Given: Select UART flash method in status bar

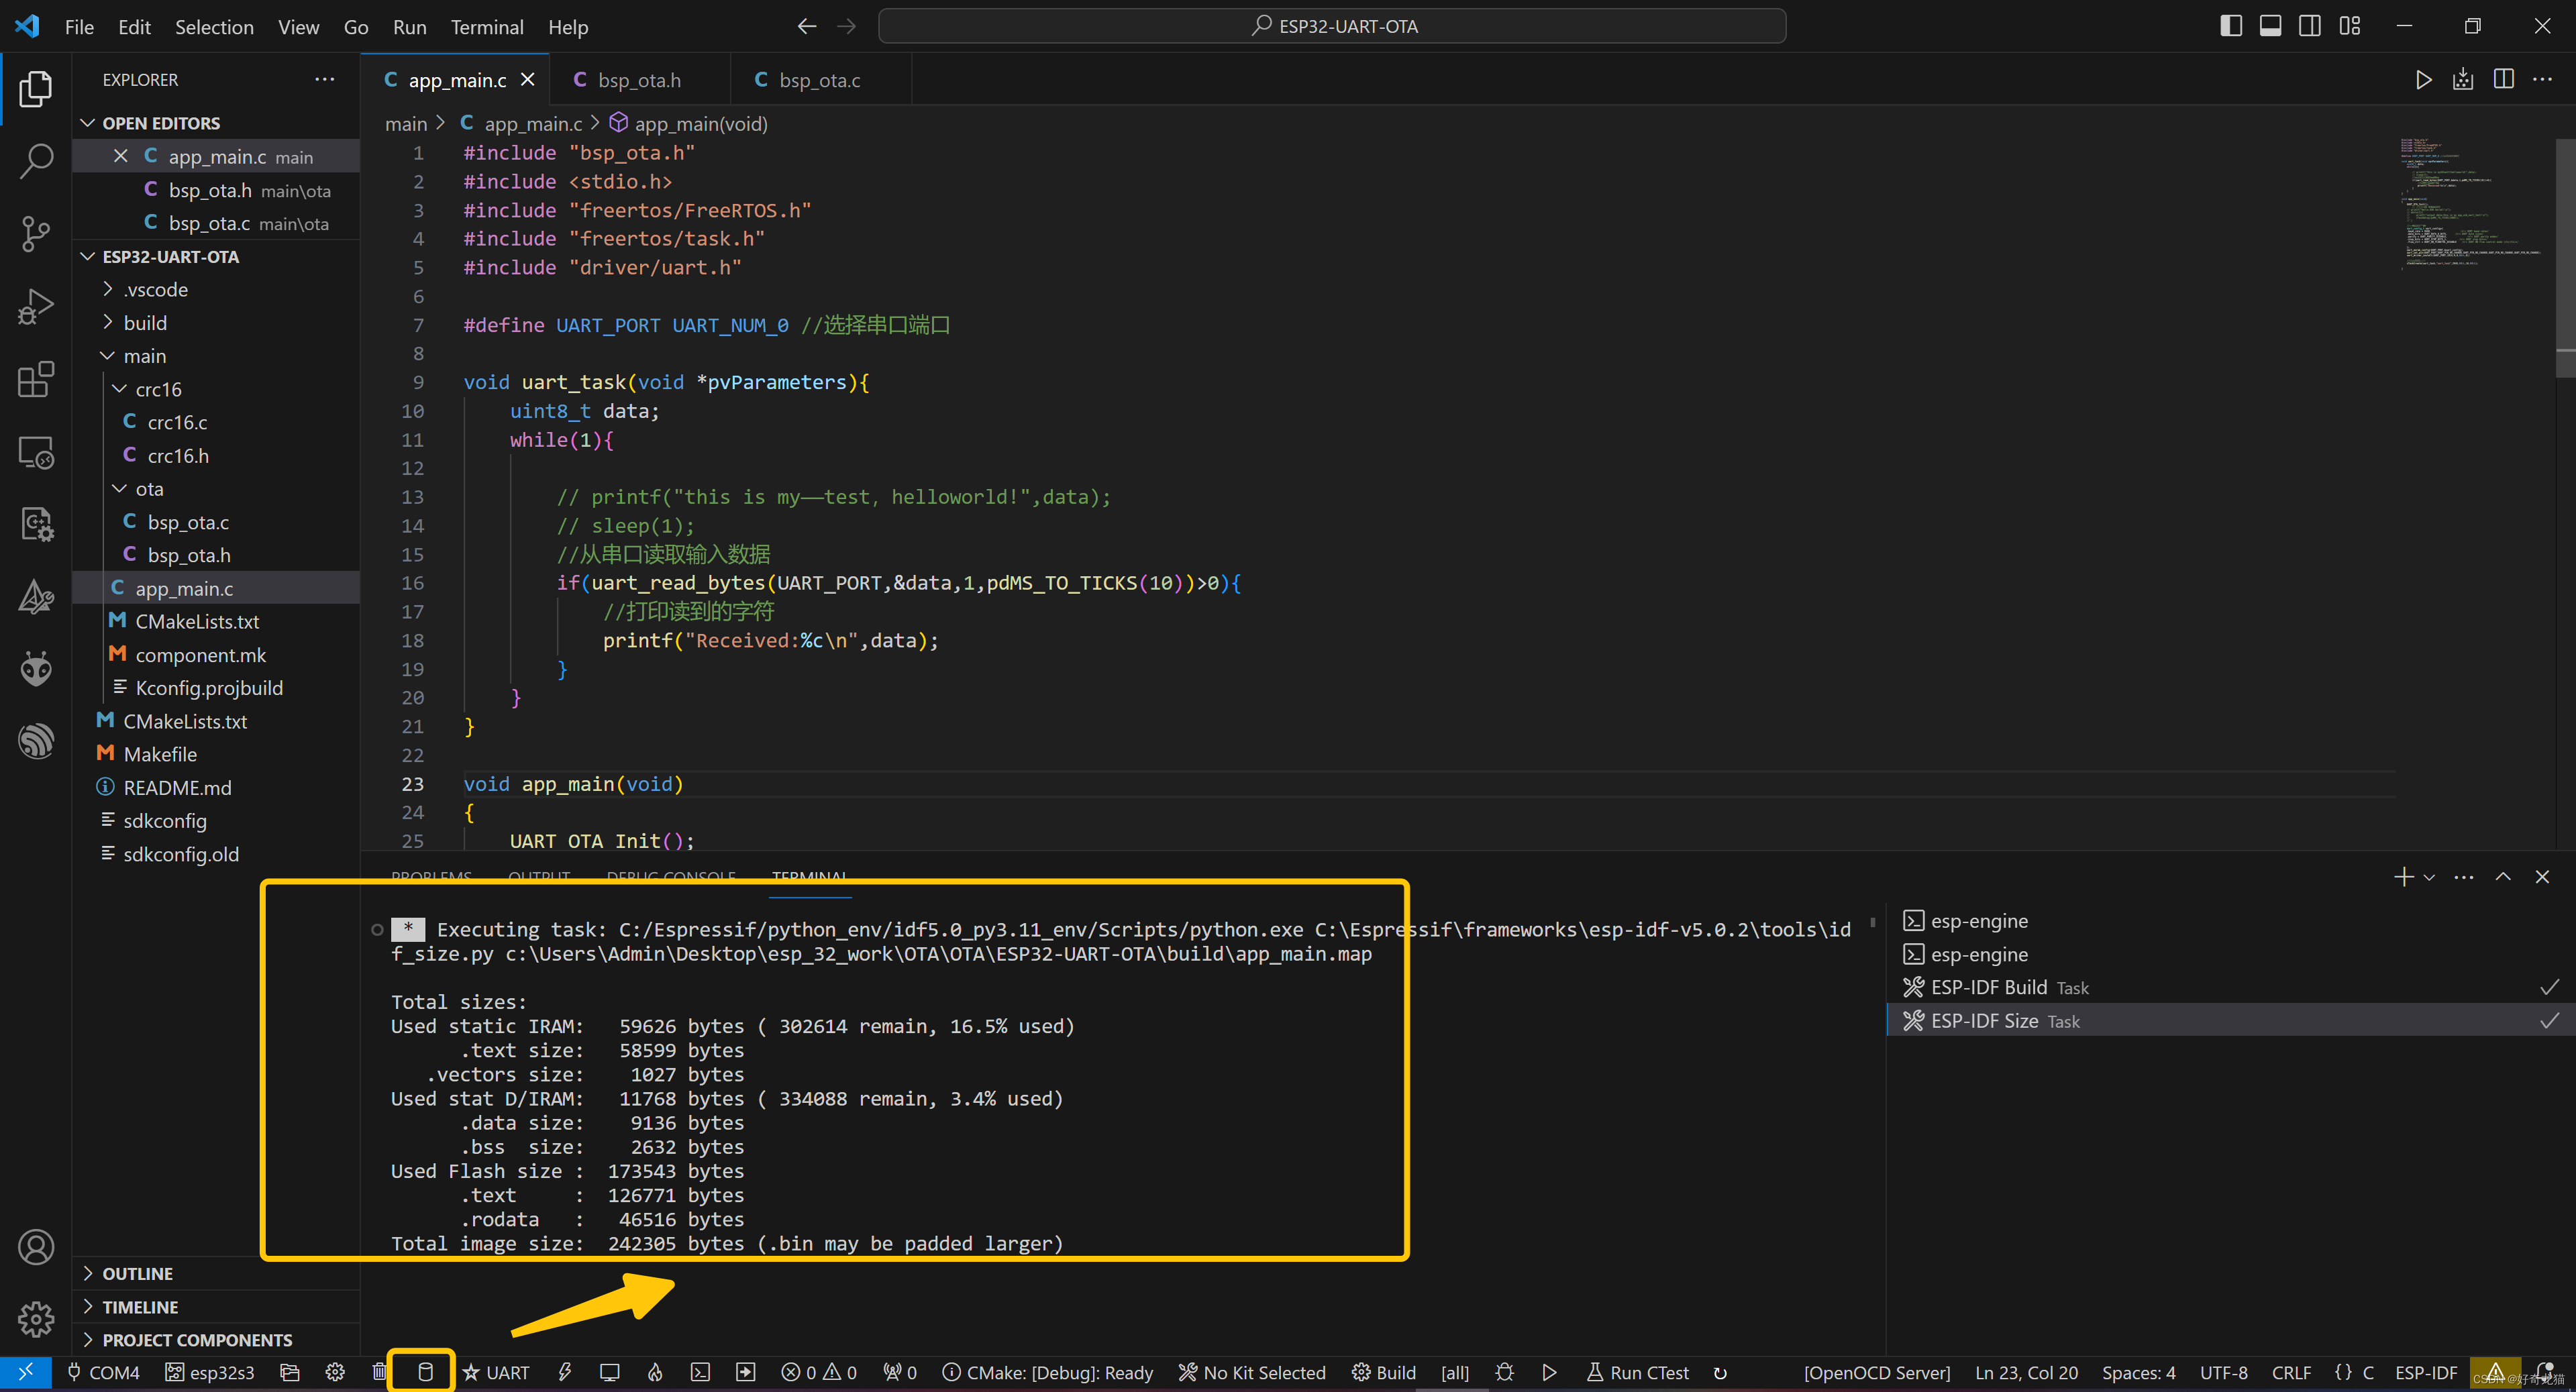Looking at the screenshot, I should click(496, 1372).
